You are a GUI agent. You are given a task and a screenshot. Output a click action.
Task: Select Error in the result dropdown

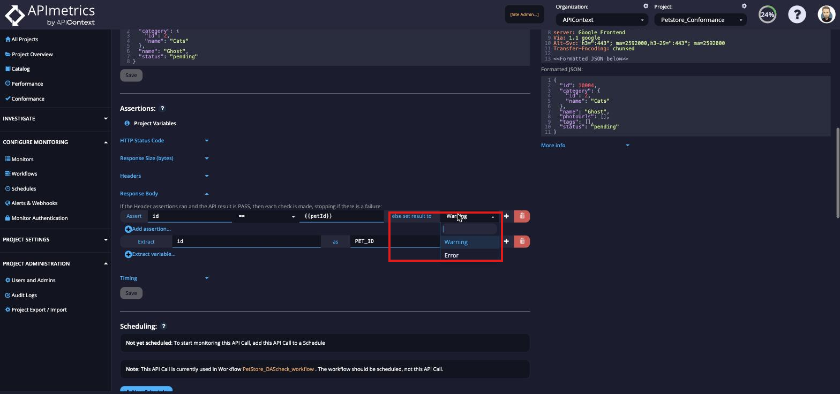(469, 255)
